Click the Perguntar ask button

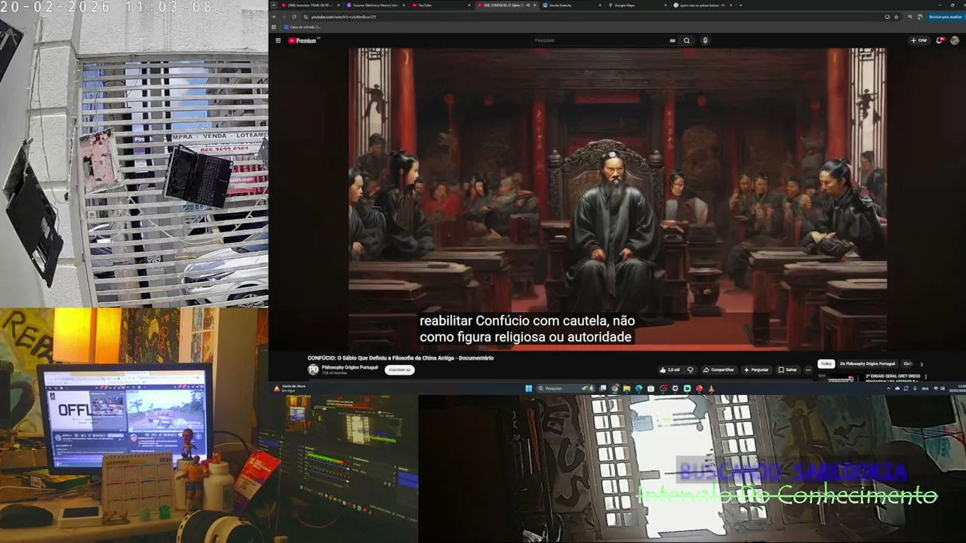click(756, 370)
